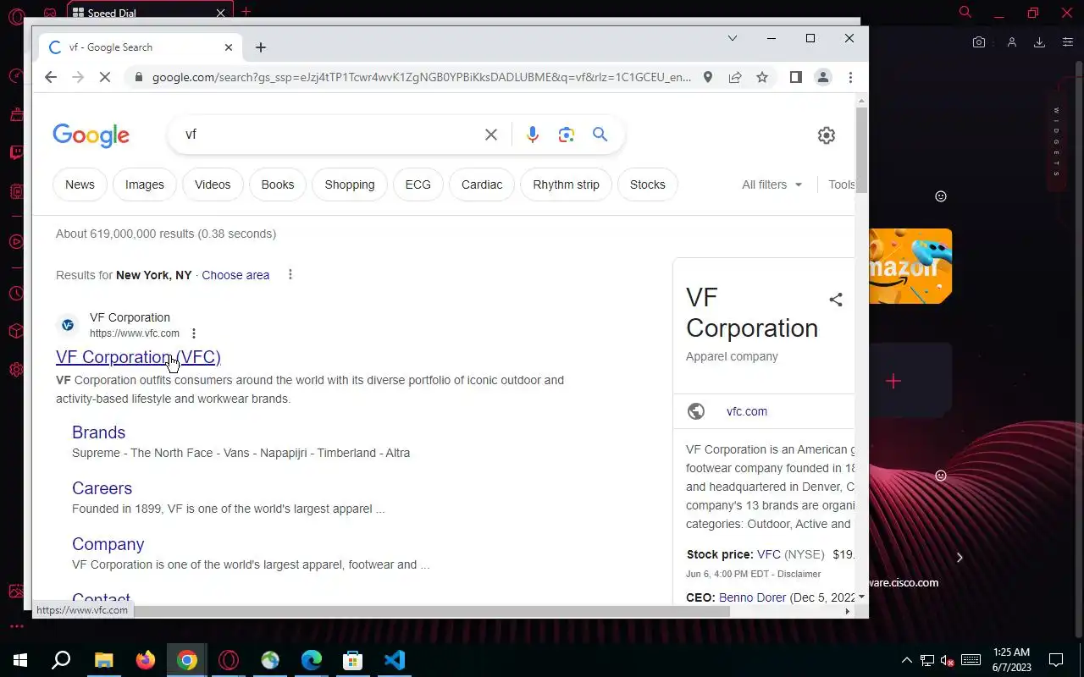
Task: Open Opera search icon in title bar
Action: point(965,12)
